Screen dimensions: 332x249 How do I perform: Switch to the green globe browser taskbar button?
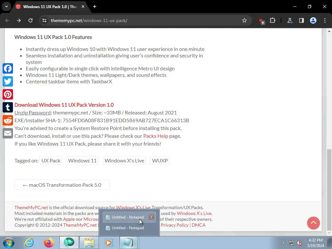pyautogui.click(x=69, y=243)
